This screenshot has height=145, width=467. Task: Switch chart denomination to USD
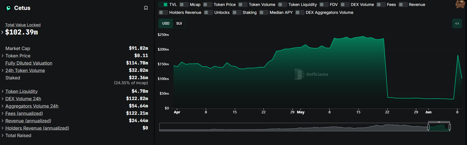pyautogui.click(x=166, y=23)
